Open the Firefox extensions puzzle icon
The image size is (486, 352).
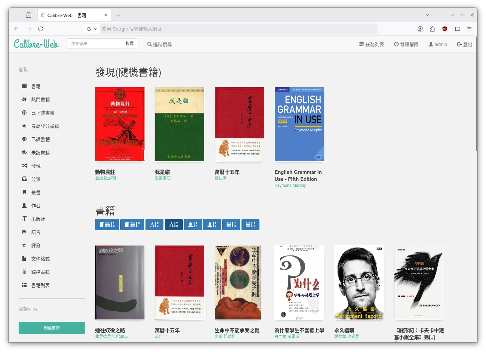(x=432, y=29)
